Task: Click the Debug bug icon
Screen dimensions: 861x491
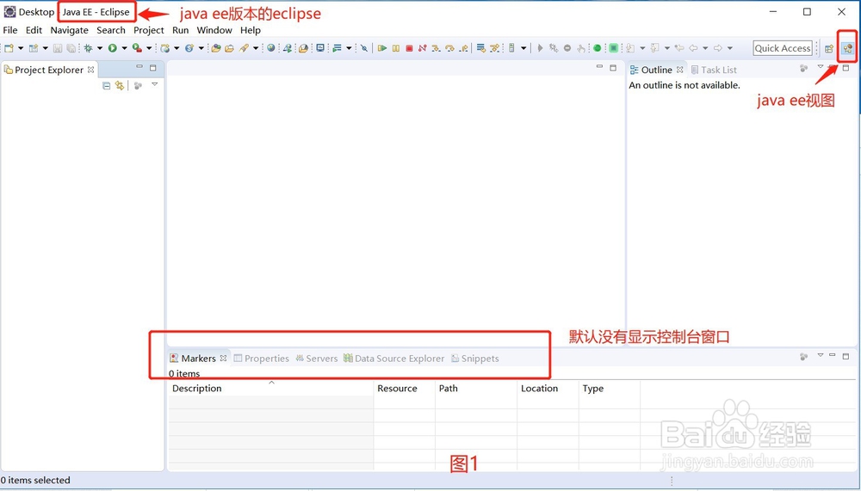Action: click(x=88, y=48)
